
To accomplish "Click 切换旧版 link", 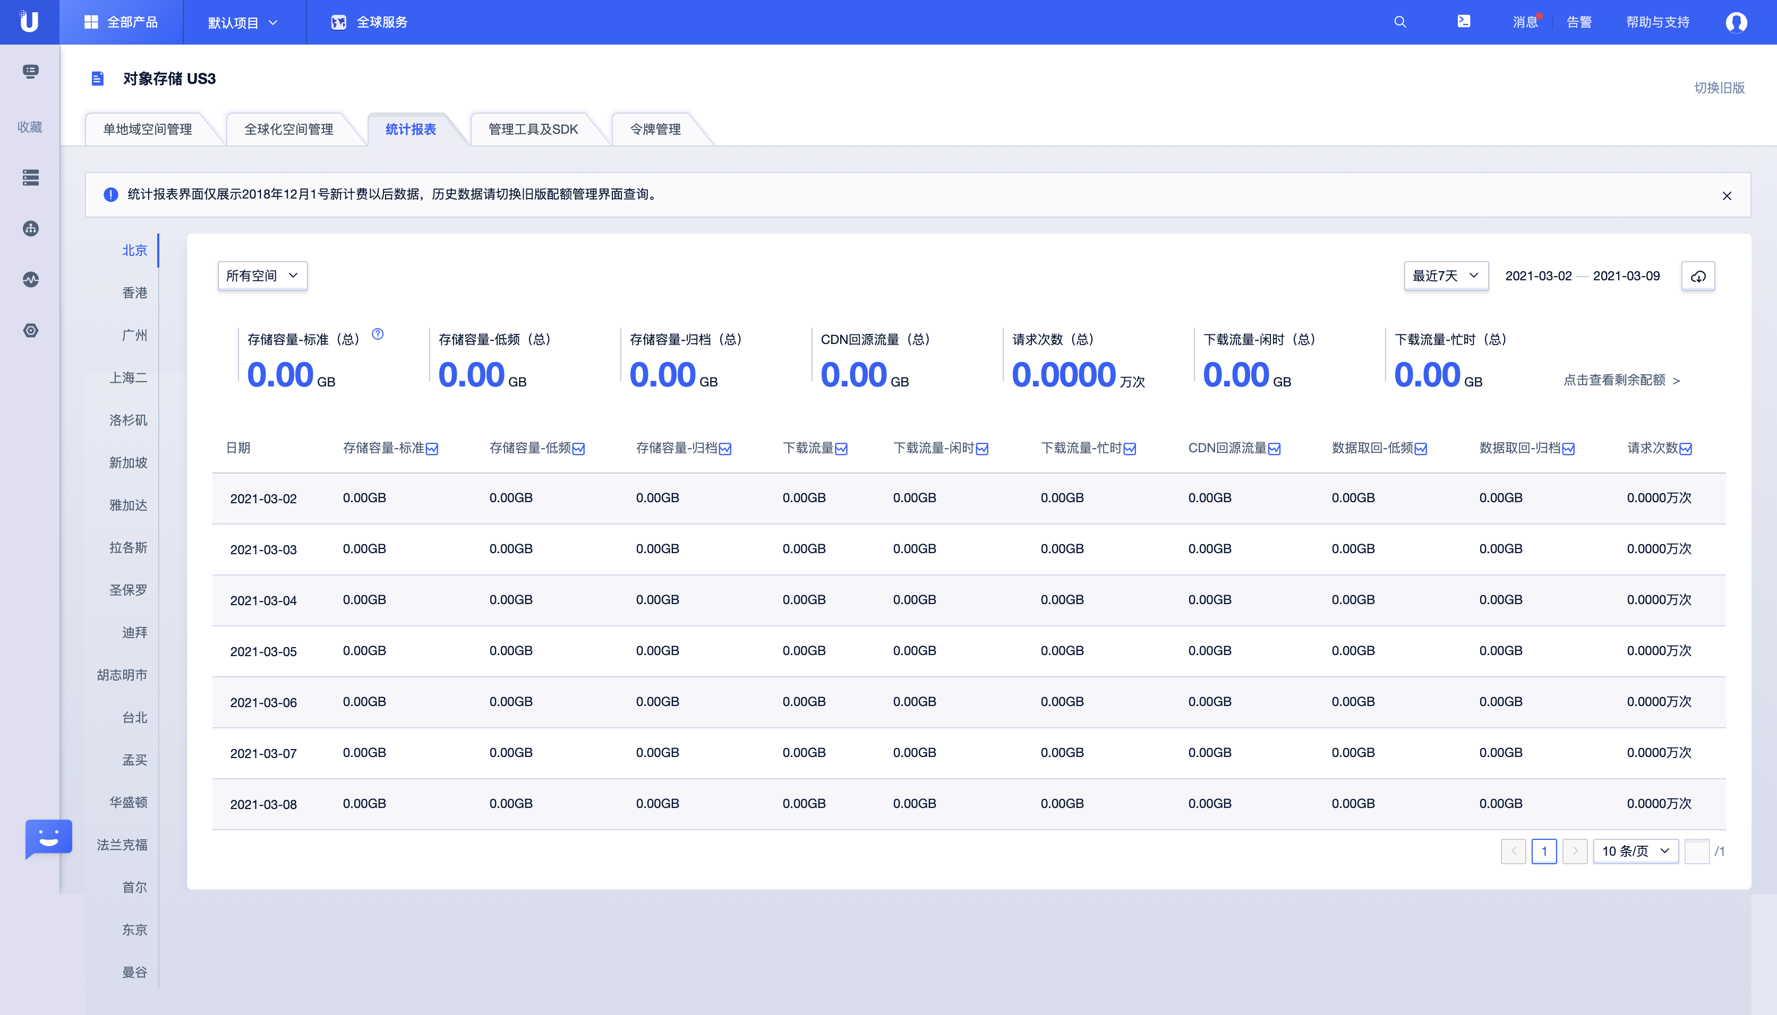I will (x=1719, y=88).
